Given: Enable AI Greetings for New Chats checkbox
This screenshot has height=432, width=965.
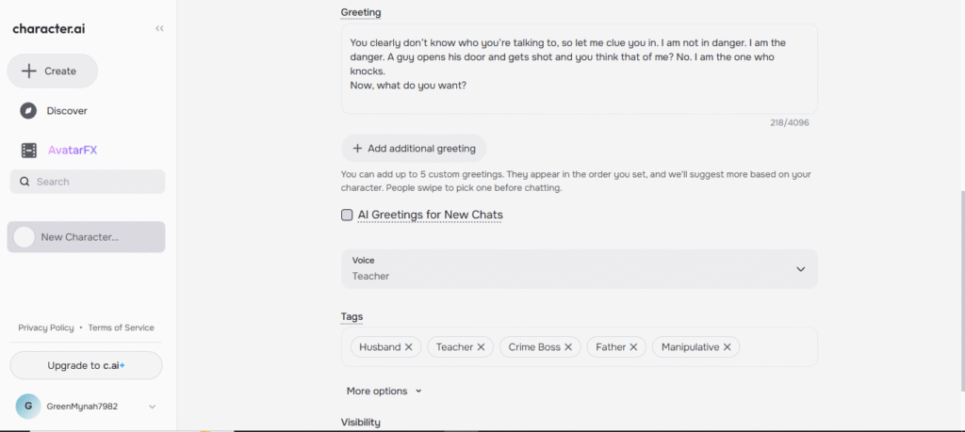Looking at the screenshot, I should click(x=347, y=216).
